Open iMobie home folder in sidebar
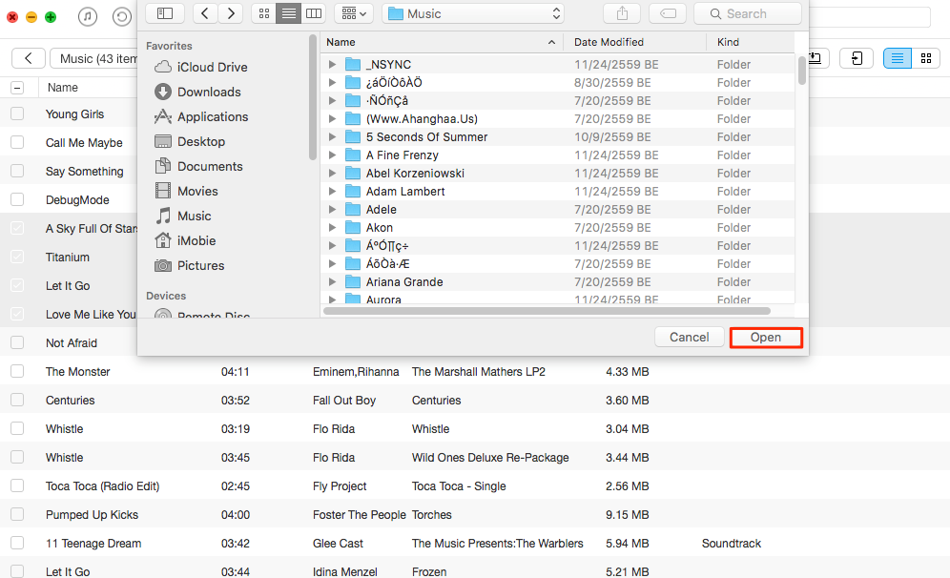Screen dimensions: 950x578 tap(185, 241)
